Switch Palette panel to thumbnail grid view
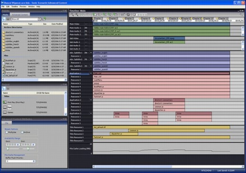This screenshot has width=246, height=173. (8, 19)
